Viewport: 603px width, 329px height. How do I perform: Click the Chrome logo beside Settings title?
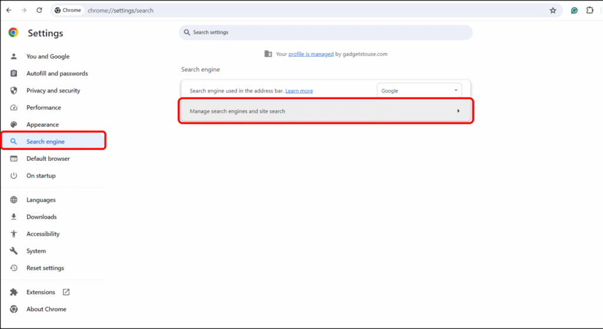click(x=14, y=33)
